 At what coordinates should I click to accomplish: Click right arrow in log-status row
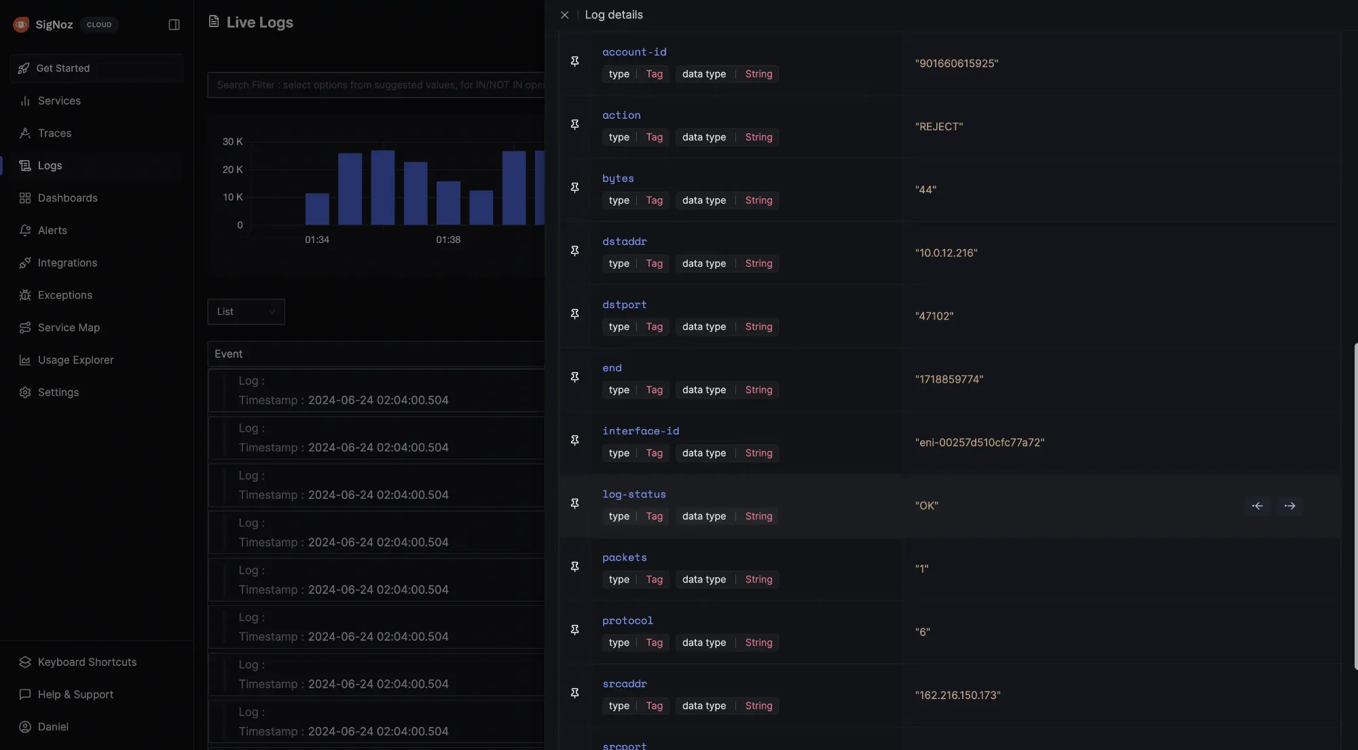pos(1289,506)
